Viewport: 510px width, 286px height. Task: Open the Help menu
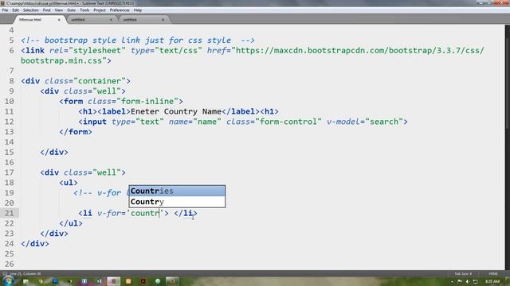138,10
